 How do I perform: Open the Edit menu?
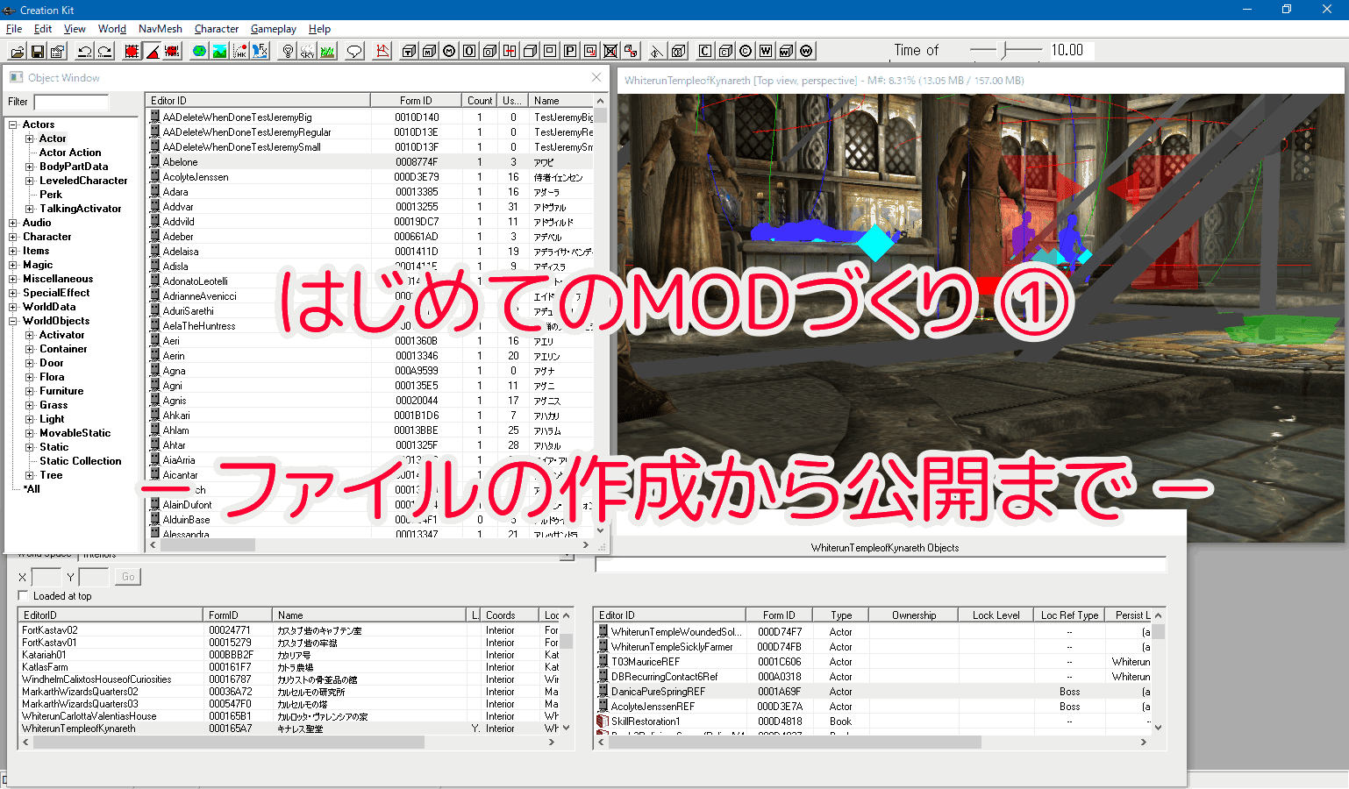point(43,29)
